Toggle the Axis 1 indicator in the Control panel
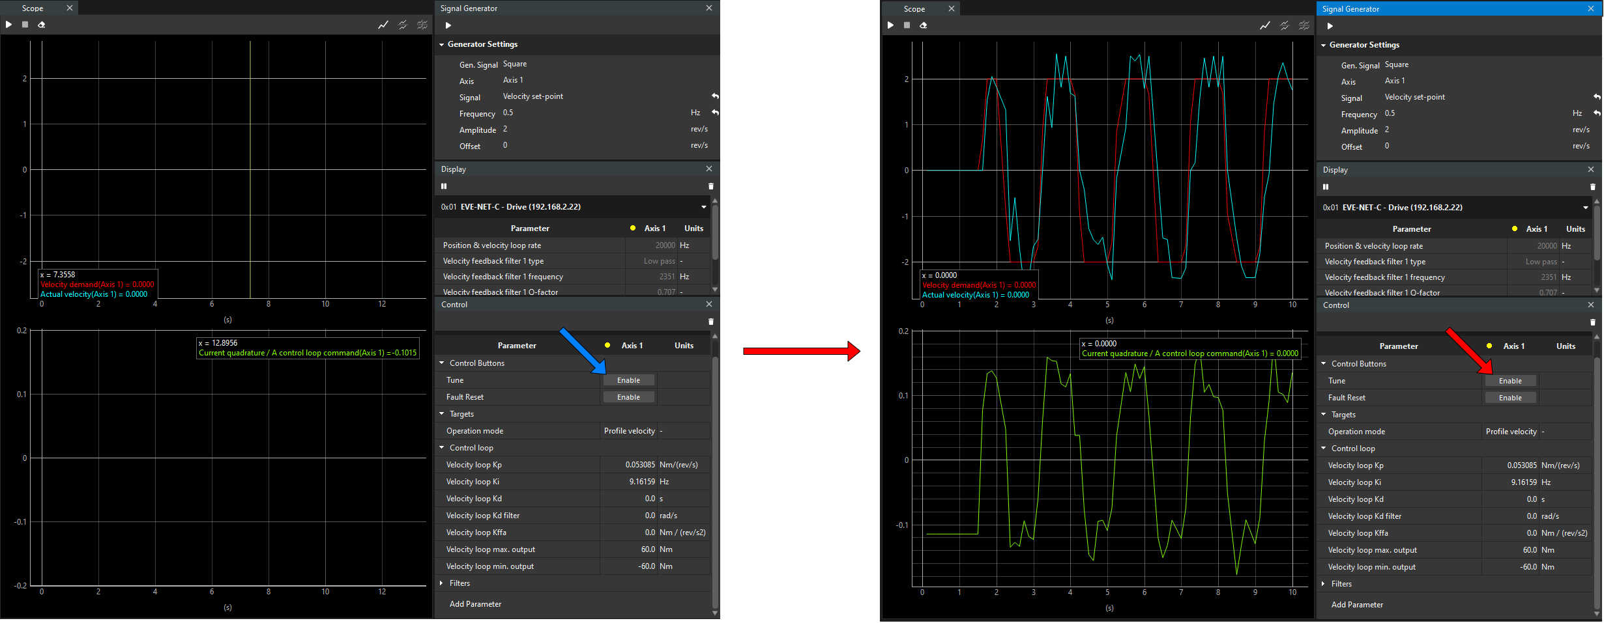The width and height of the screenshot is (1604, 623). [607, 345]
